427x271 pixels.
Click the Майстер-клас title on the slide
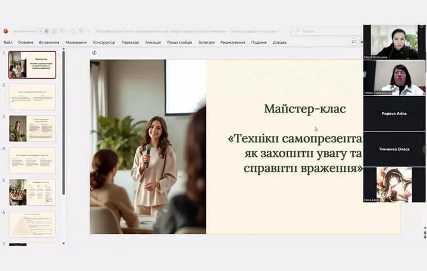(x=305, y=109)
